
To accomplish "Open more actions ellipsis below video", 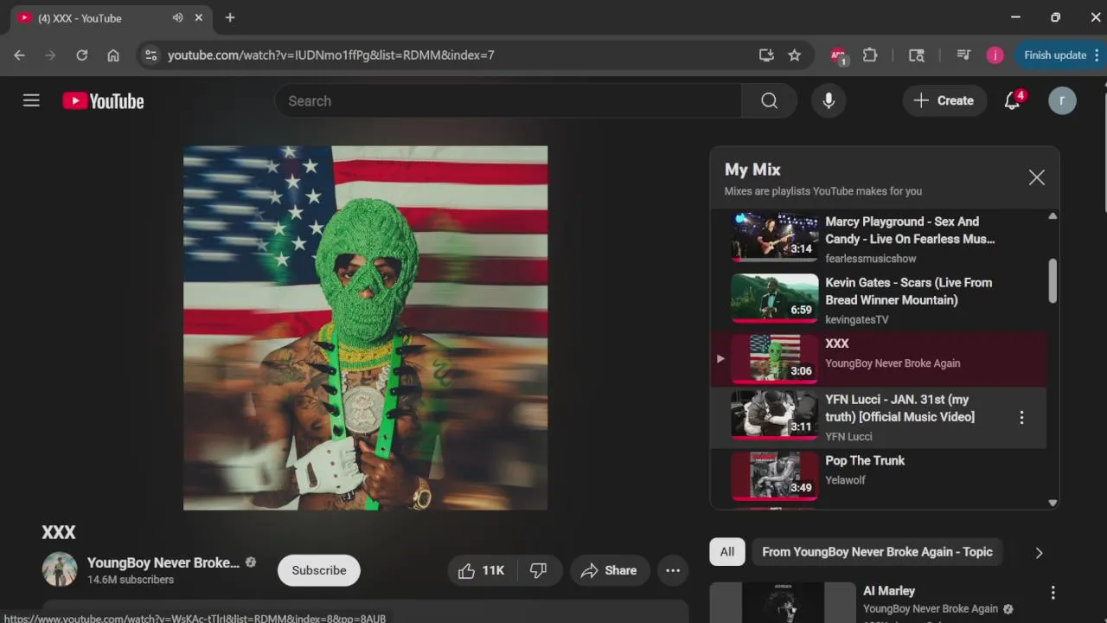I will [673, 570].
